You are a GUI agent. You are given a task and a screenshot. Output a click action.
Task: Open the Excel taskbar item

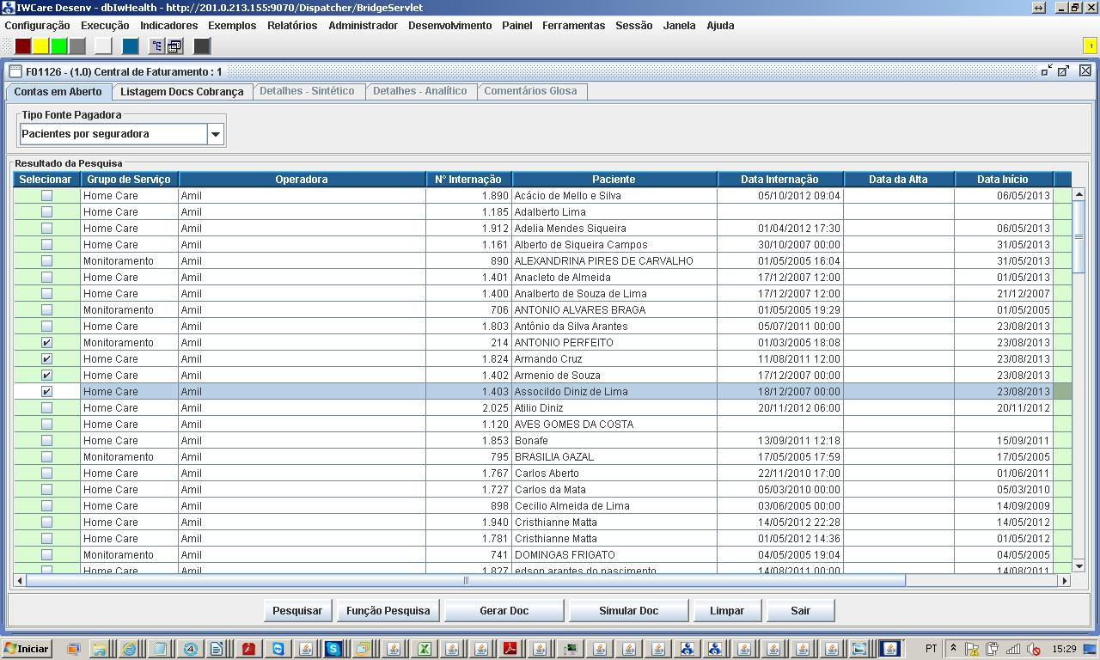click(424, 649)
